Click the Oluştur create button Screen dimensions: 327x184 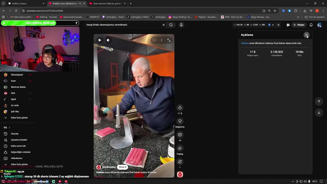(299, 25)
